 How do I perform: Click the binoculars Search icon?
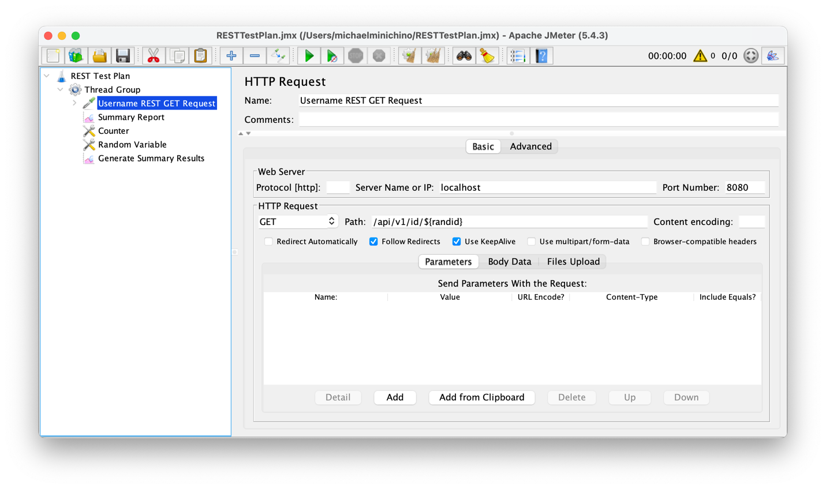[464, 56]
